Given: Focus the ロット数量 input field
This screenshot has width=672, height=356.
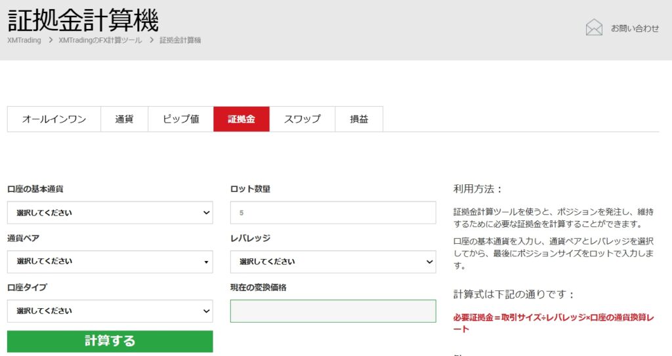Looking at the screenshot, I should coord(333,212).
